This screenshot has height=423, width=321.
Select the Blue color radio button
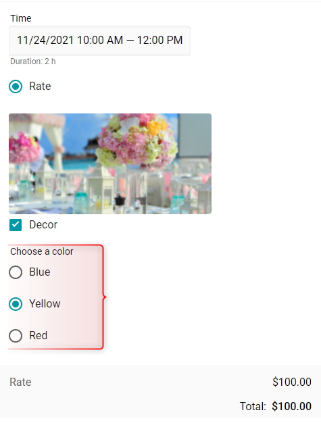(16, 272)
